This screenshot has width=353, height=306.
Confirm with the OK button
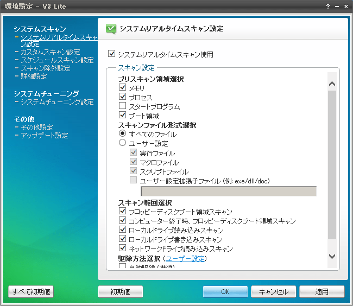pos(225,291)
